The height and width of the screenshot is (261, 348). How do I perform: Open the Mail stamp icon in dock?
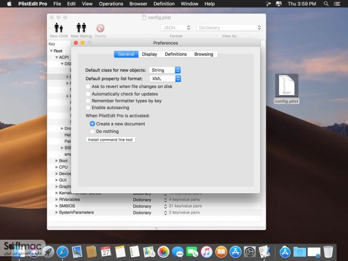click(77, 252)
